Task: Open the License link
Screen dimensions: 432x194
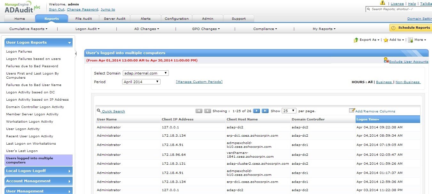Action: 397,4
